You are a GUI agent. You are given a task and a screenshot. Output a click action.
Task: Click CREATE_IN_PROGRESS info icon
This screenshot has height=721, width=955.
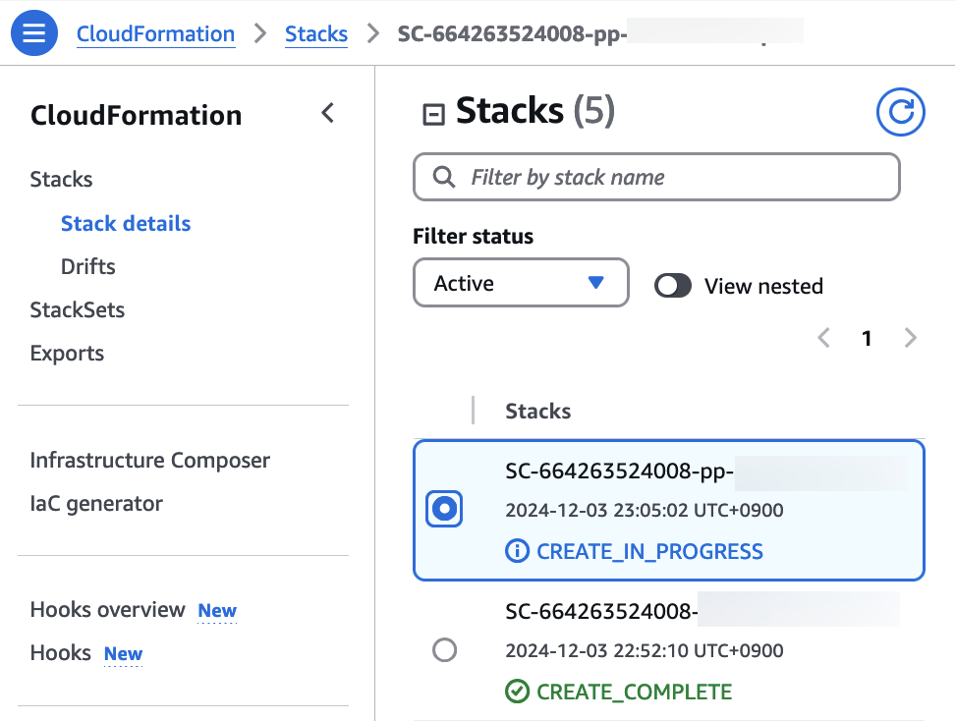point(517,551)
